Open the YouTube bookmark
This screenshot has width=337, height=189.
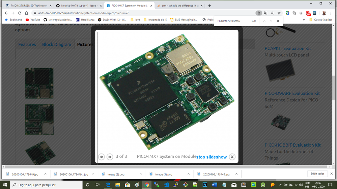(x=33, y=20)
